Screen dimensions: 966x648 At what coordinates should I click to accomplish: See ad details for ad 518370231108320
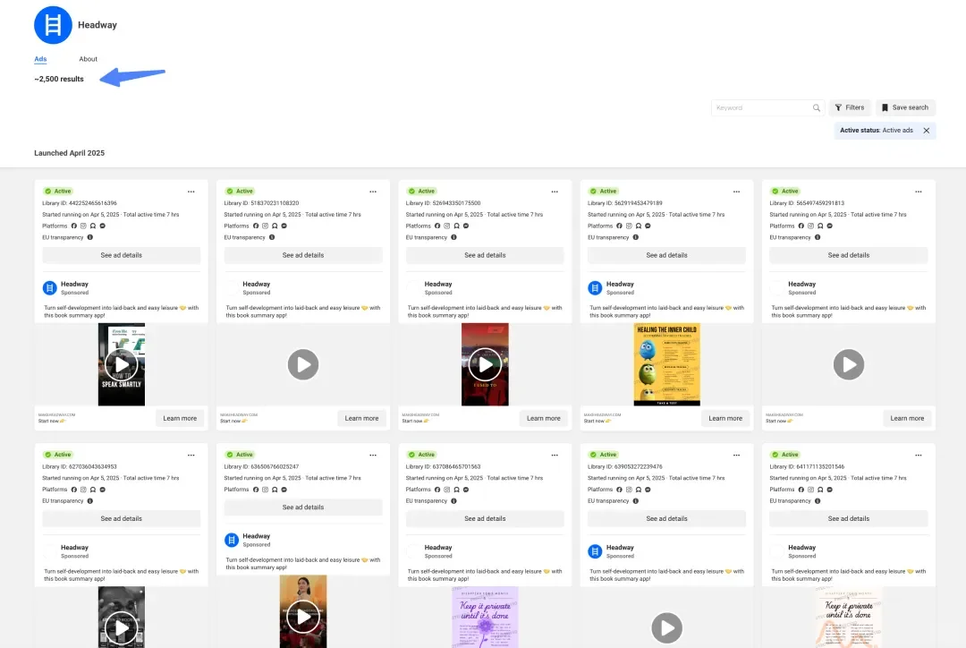303,255
